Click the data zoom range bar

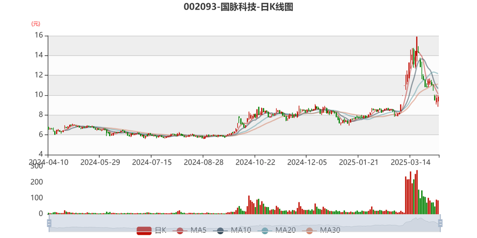click(244, 223)
